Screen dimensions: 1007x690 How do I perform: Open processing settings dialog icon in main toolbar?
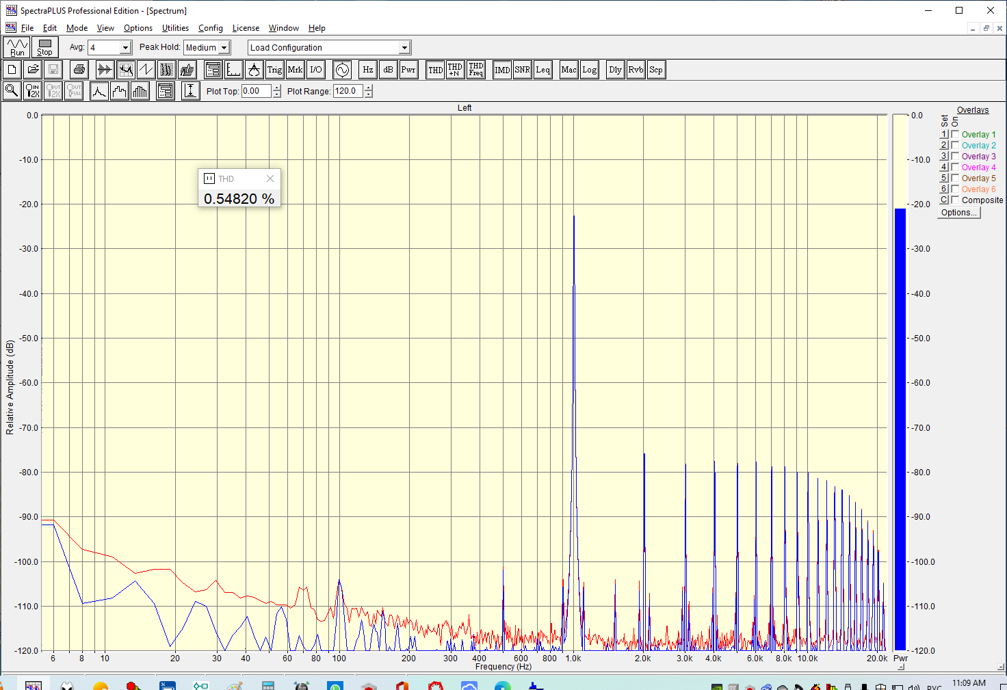pyautogui.click(x=213, y=70)
